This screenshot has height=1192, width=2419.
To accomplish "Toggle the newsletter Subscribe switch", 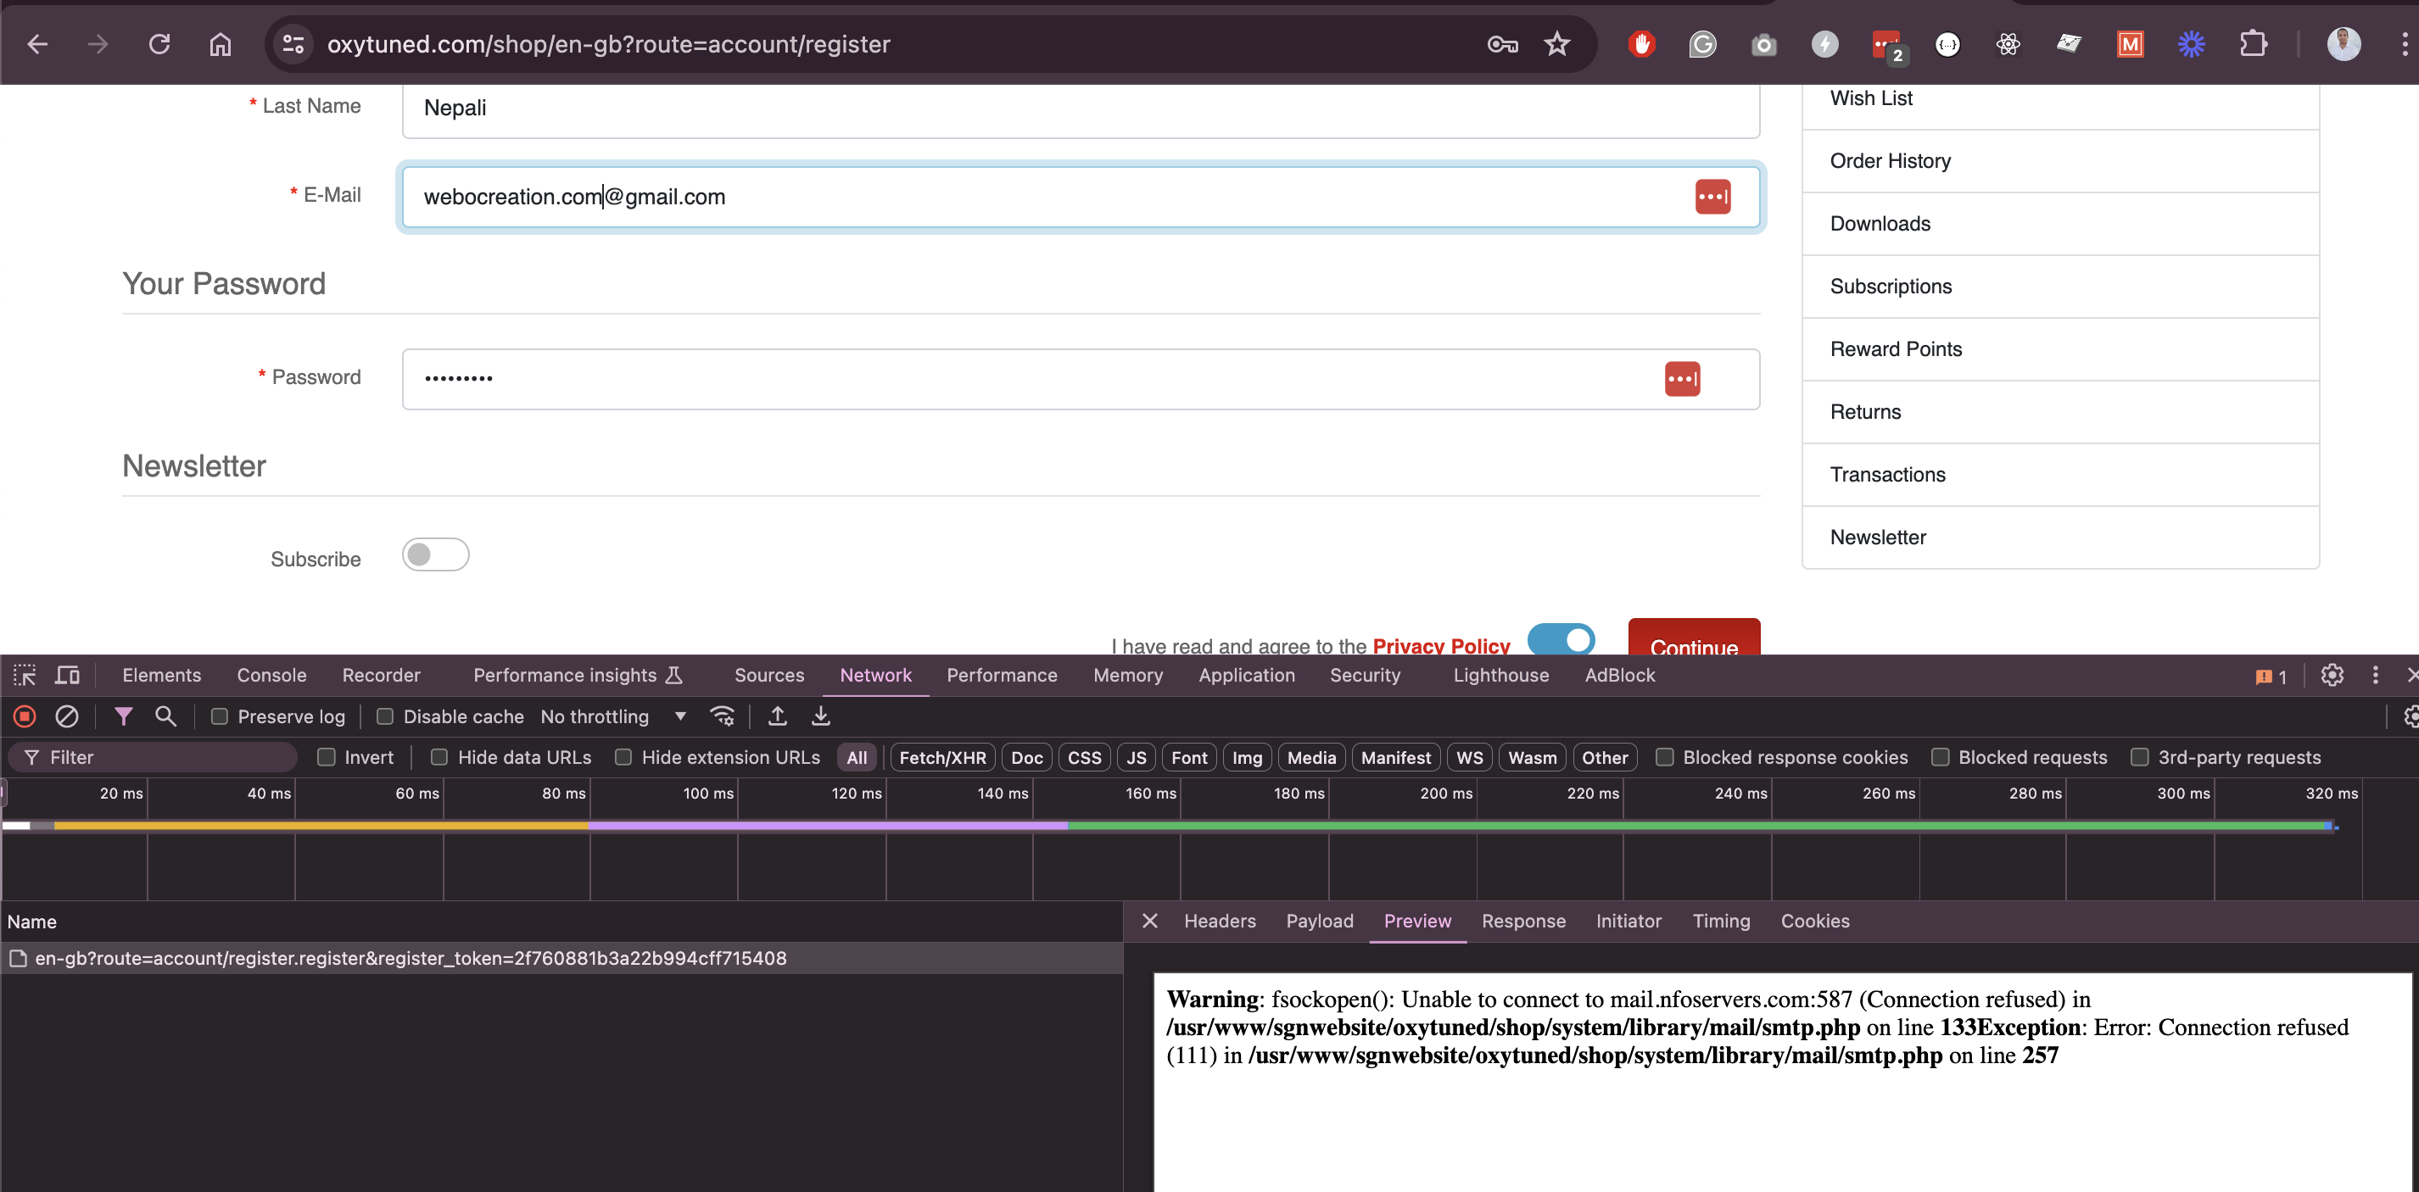I will [x=436, y=555].
